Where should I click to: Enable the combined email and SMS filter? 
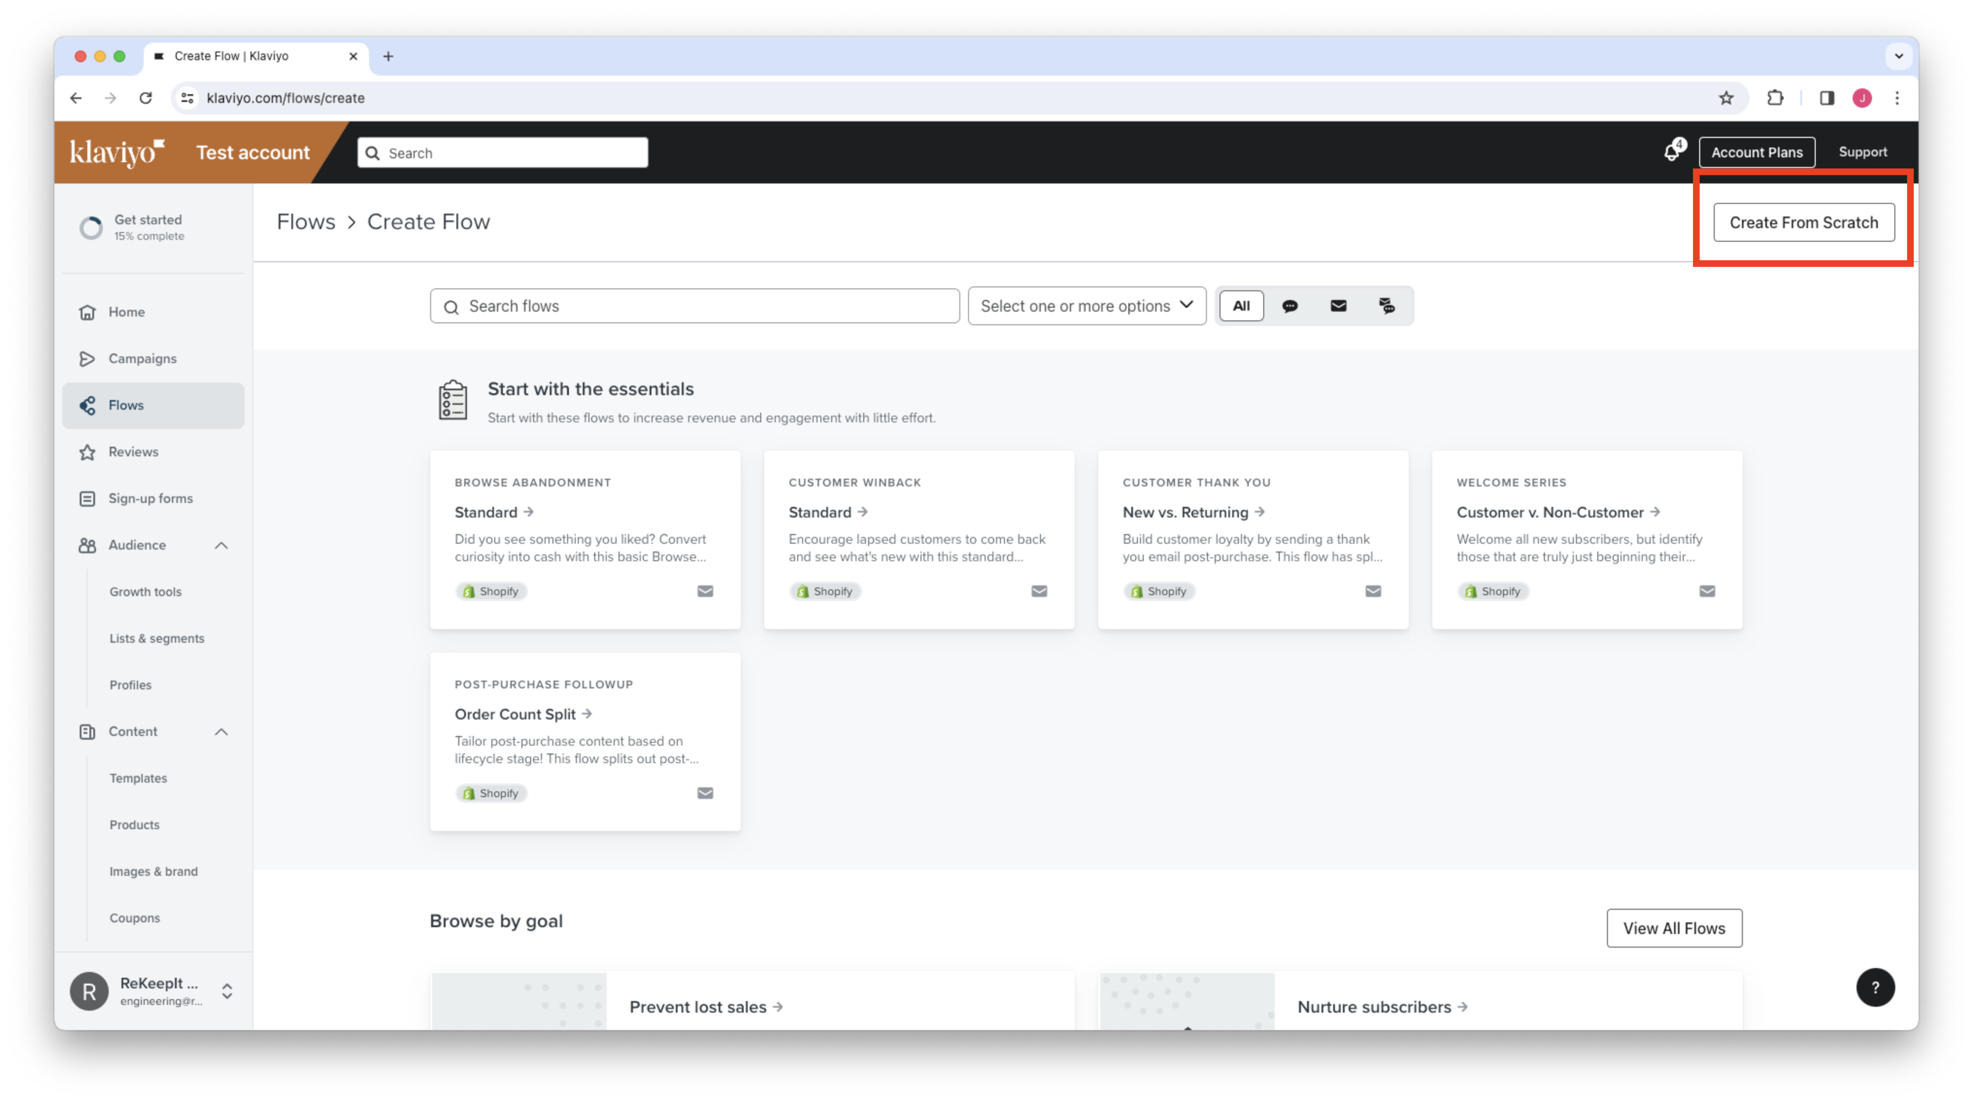tap(1387, 305)
